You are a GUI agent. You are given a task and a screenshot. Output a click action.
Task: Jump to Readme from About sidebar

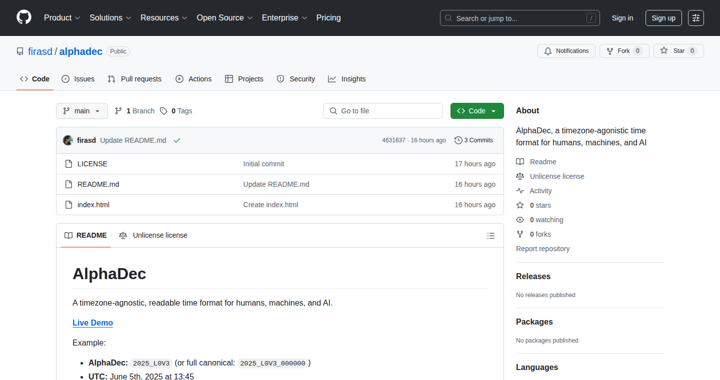click(536, 162)
